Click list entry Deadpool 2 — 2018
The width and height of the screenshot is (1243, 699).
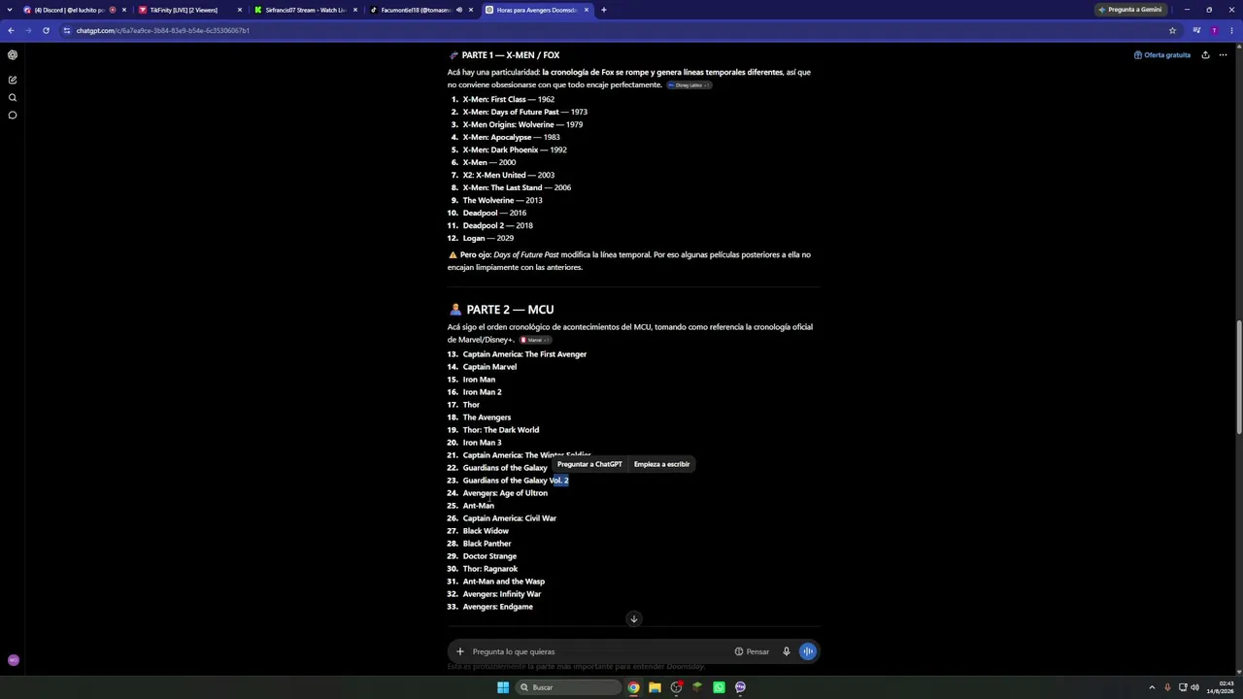497,225
